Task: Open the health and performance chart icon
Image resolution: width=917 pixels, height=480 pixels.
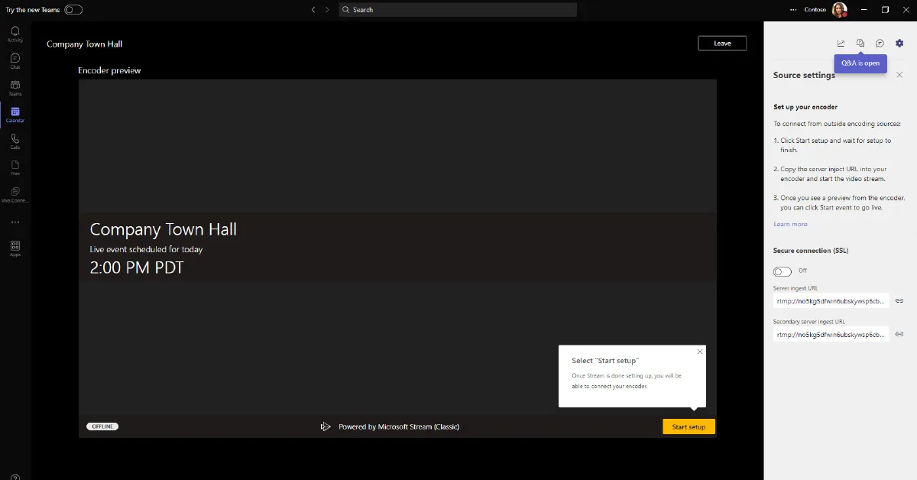Action: (x=841, y=44)
